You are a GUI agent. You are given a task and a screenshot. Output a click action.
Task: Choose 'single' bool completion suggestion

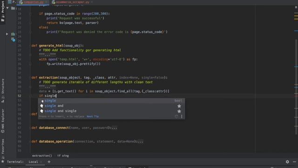point(111,101)
